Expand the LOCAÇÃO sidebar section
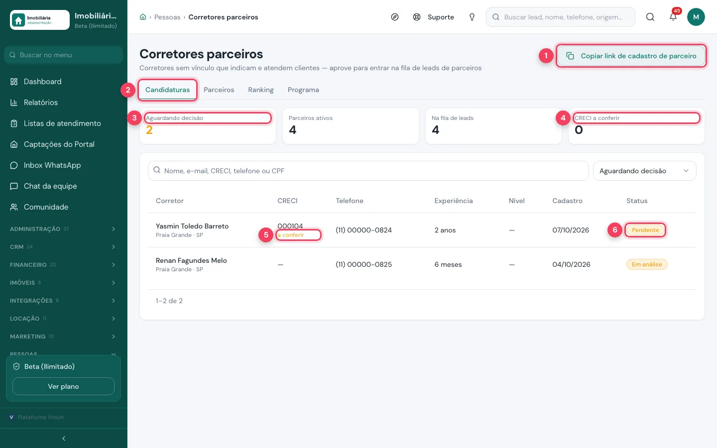 [64, 319]
